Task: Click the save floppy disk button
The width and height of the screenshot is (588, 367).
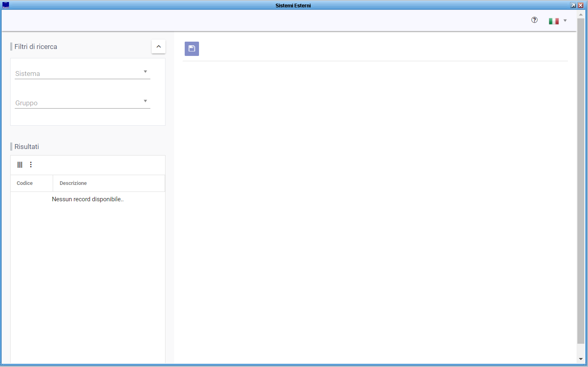Action: (x=192, y=49)
